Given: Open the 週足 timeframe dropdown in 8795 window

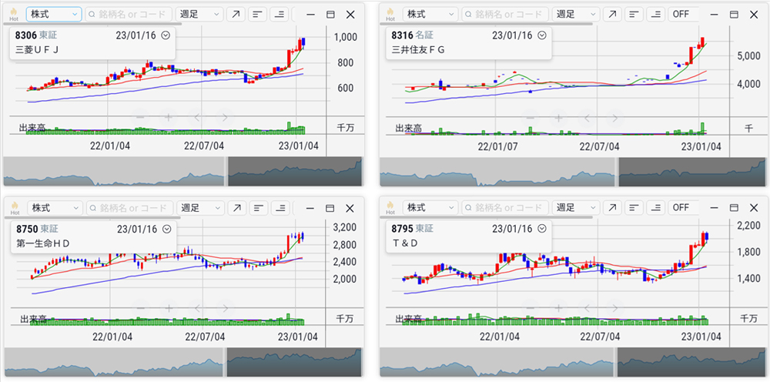Looking at the screenshot, I should [x=575, y=207].
